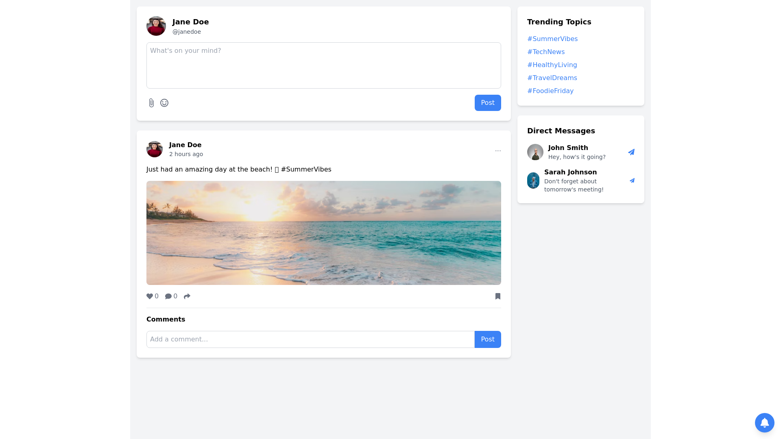Click the paperclip attachment icon
The image size is (781, 439).
pyautogui.click(x=151, y=103)
